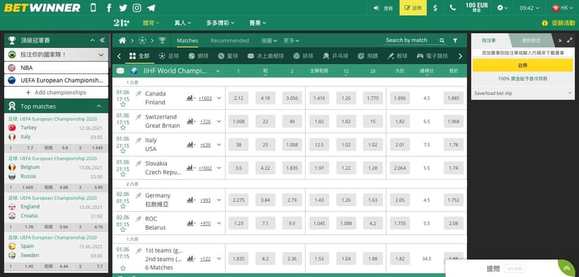579x277 pixels.
Task: Select the 籃球 basketball sport
Action: 228,56
